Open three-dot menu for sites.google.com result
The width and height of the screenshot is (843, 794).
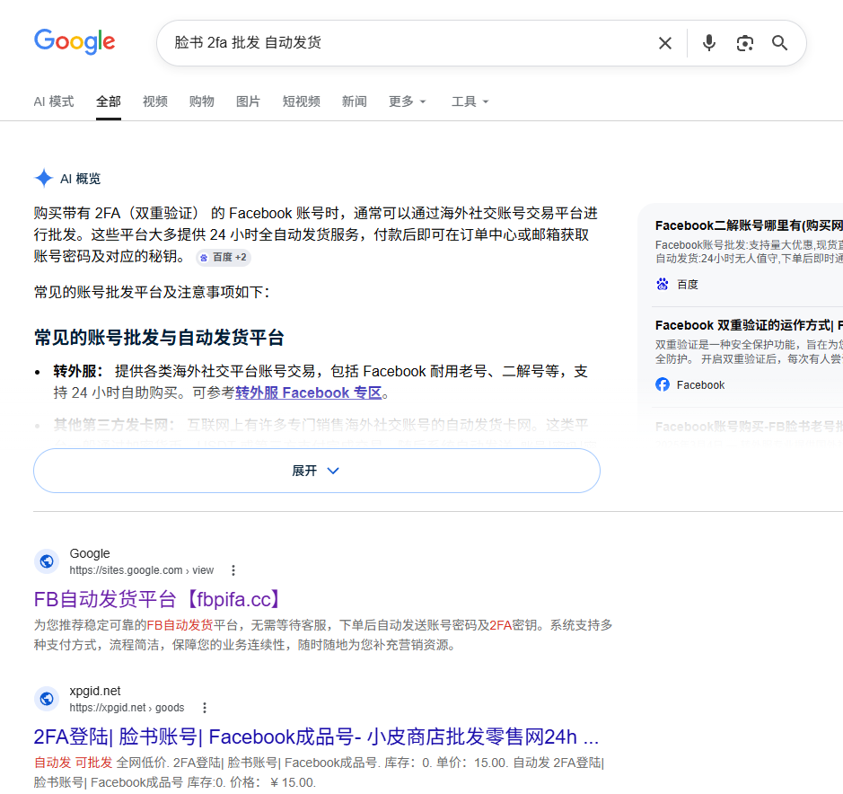click(233, 570)
